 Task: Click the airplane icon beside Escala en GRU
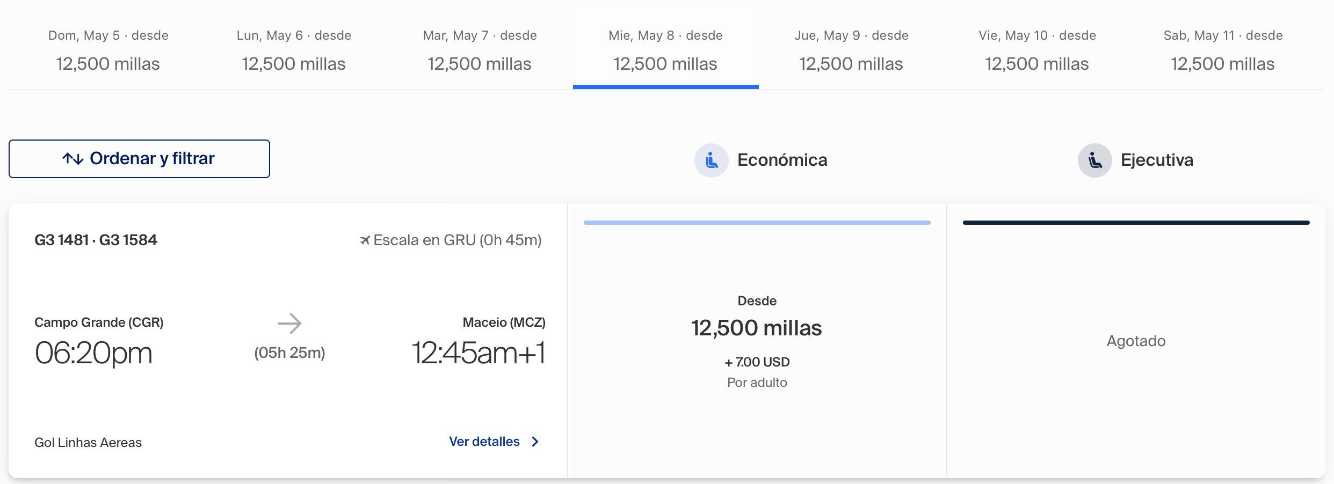coord(365,240)
